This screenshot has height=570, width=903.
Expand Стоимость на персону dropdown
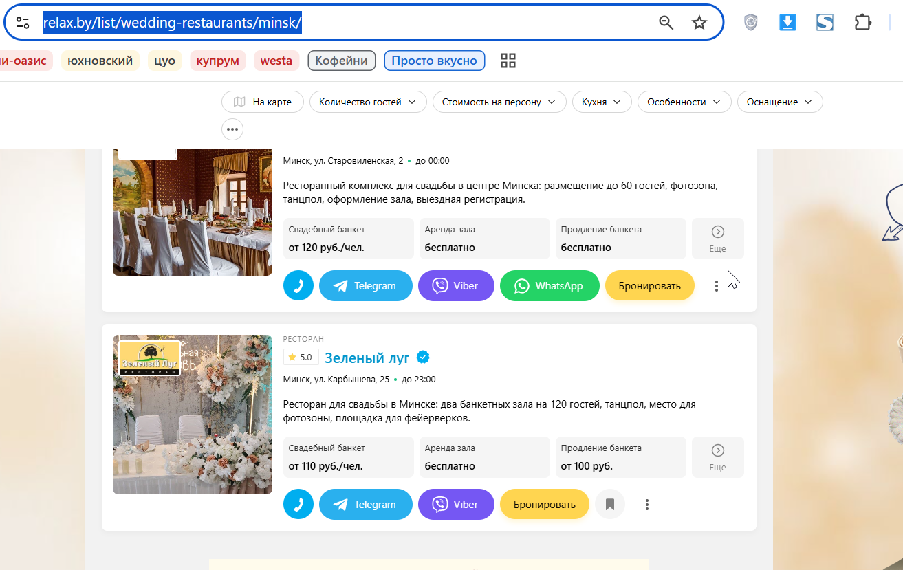499,102
